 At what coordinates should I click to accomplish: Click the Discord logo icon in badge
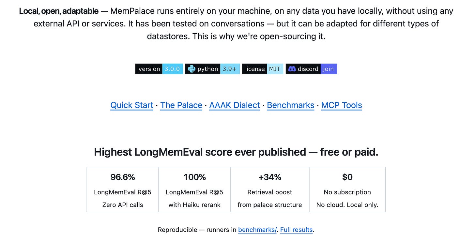tap(292, 69)
